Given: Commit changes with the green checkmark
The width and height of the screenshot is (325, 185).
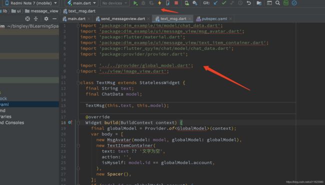Looking at the screenshot, I should [224, 3].
